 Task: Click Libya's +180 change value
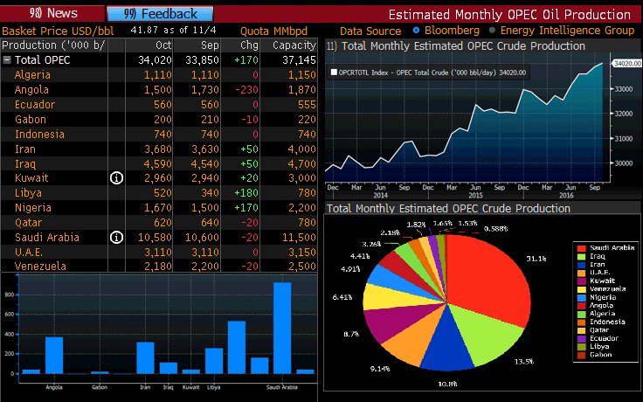point(246,193)
